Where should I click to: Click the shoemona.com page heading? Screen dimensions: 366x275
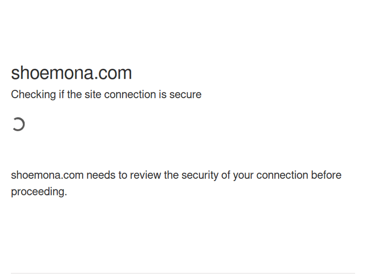tap(71, 73)
